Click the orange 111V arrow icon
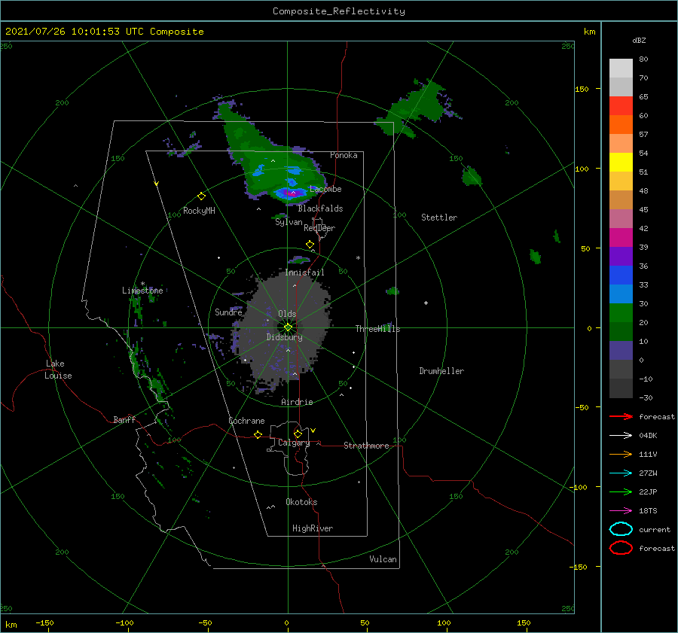 [621, 454]
